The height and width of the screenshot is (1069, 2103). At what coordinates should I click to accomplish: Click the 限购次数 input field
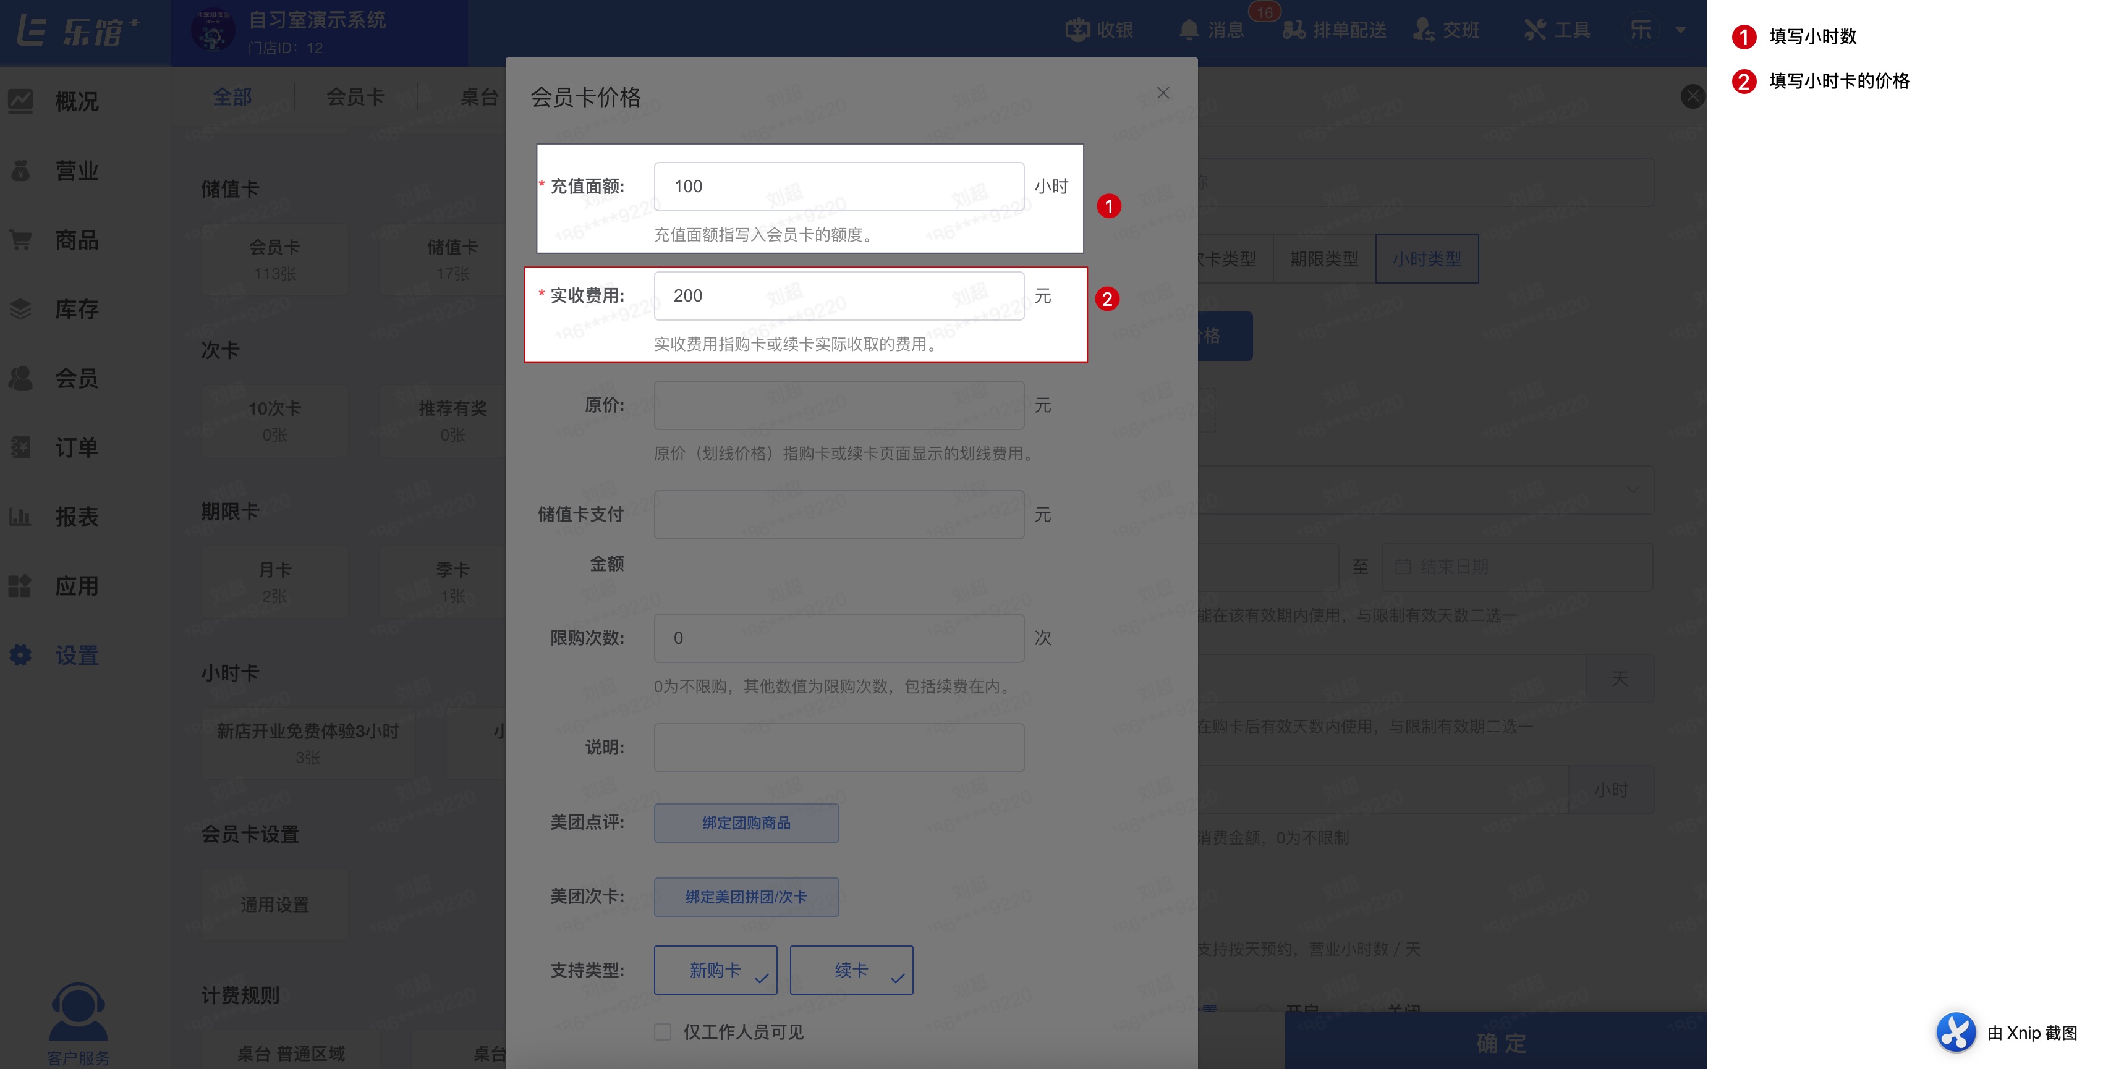coord(838,638)
